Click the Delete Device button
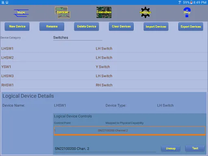 point(87,26)
